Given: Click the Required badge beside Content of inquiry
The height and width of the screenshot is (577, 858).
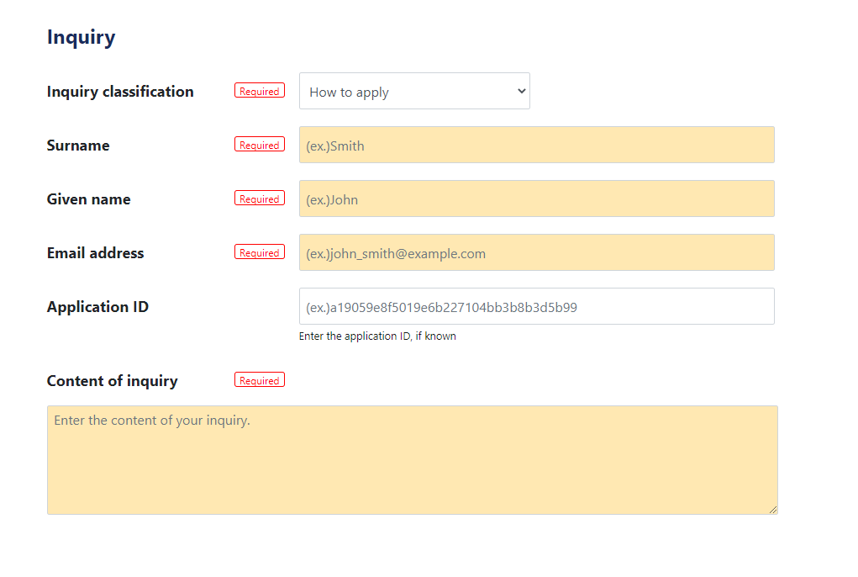Looking at the screenshot, I should 259,379.
